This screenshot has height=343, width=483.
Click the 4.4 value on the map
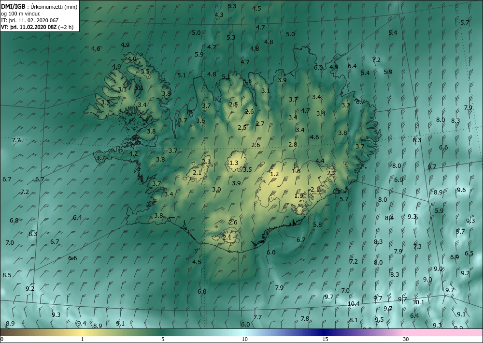(320, 161)
